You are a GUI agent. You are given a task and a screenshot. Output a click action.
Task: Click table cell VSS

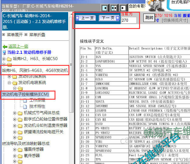(x=112, y=66)
